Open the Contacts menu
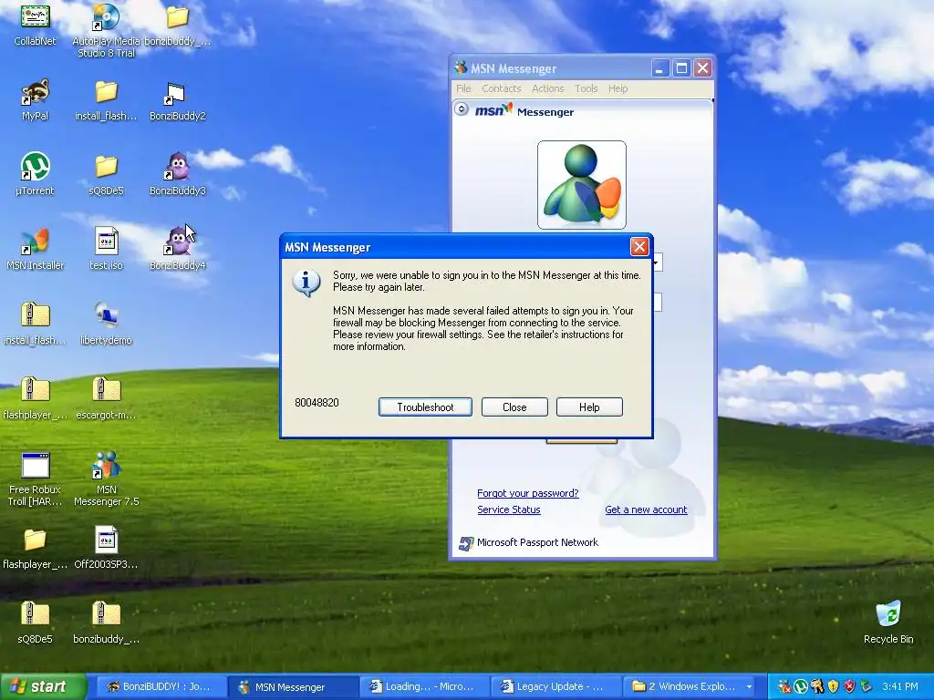934x700 pixels. [501, 88]
